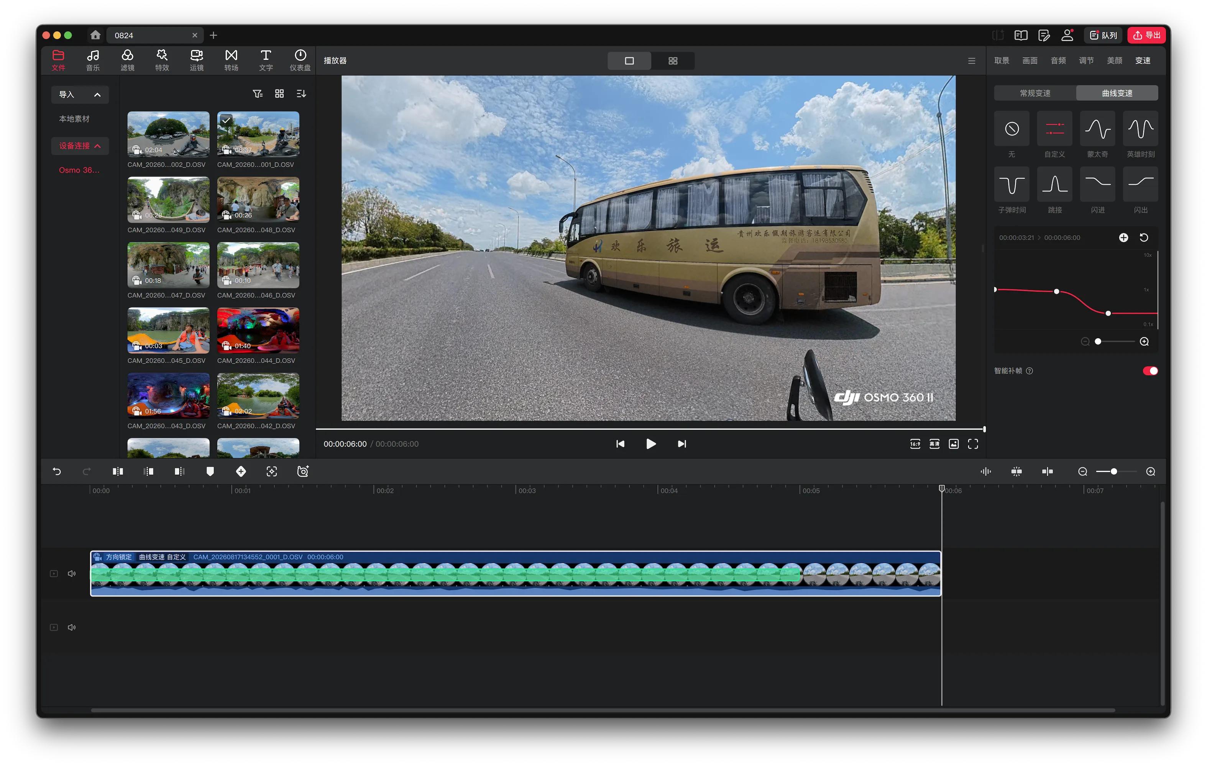The image size is (1207, 766).
Task: Play the video preview
Action: tap(650, 444)
